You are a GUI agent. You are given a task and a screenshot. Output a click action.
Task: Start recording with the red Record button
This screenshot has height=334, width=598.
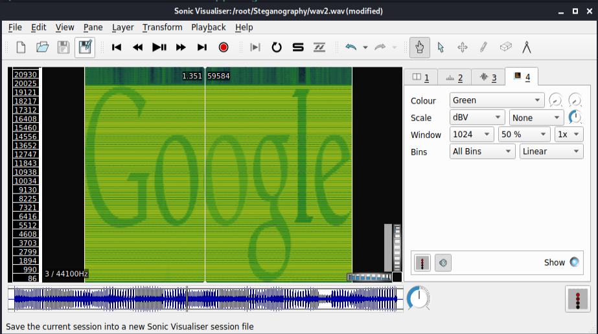pyautogui.click(x=224, y=48)
